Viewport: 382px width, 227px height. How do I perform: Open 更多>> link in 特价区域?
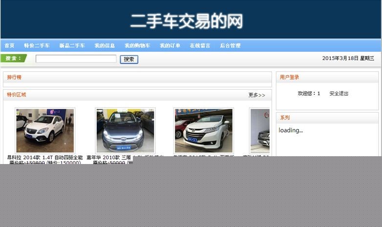click(256, 95)
